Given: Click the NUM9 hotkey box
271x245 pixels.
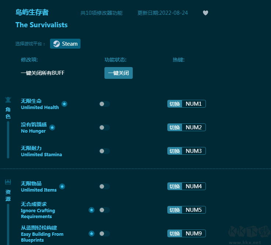Looking at the screenshot, I should [193, 234].
